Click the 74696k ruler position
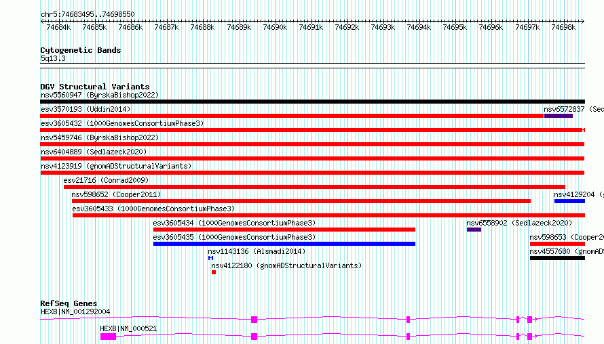This screenshot has height=344, width=604. [491, 27]
